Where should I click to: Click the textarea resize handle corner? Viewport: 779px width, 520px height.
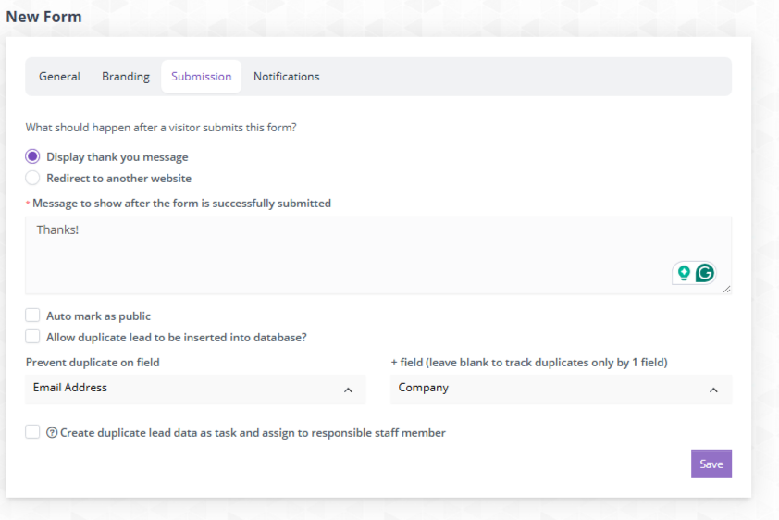point(727,289)
